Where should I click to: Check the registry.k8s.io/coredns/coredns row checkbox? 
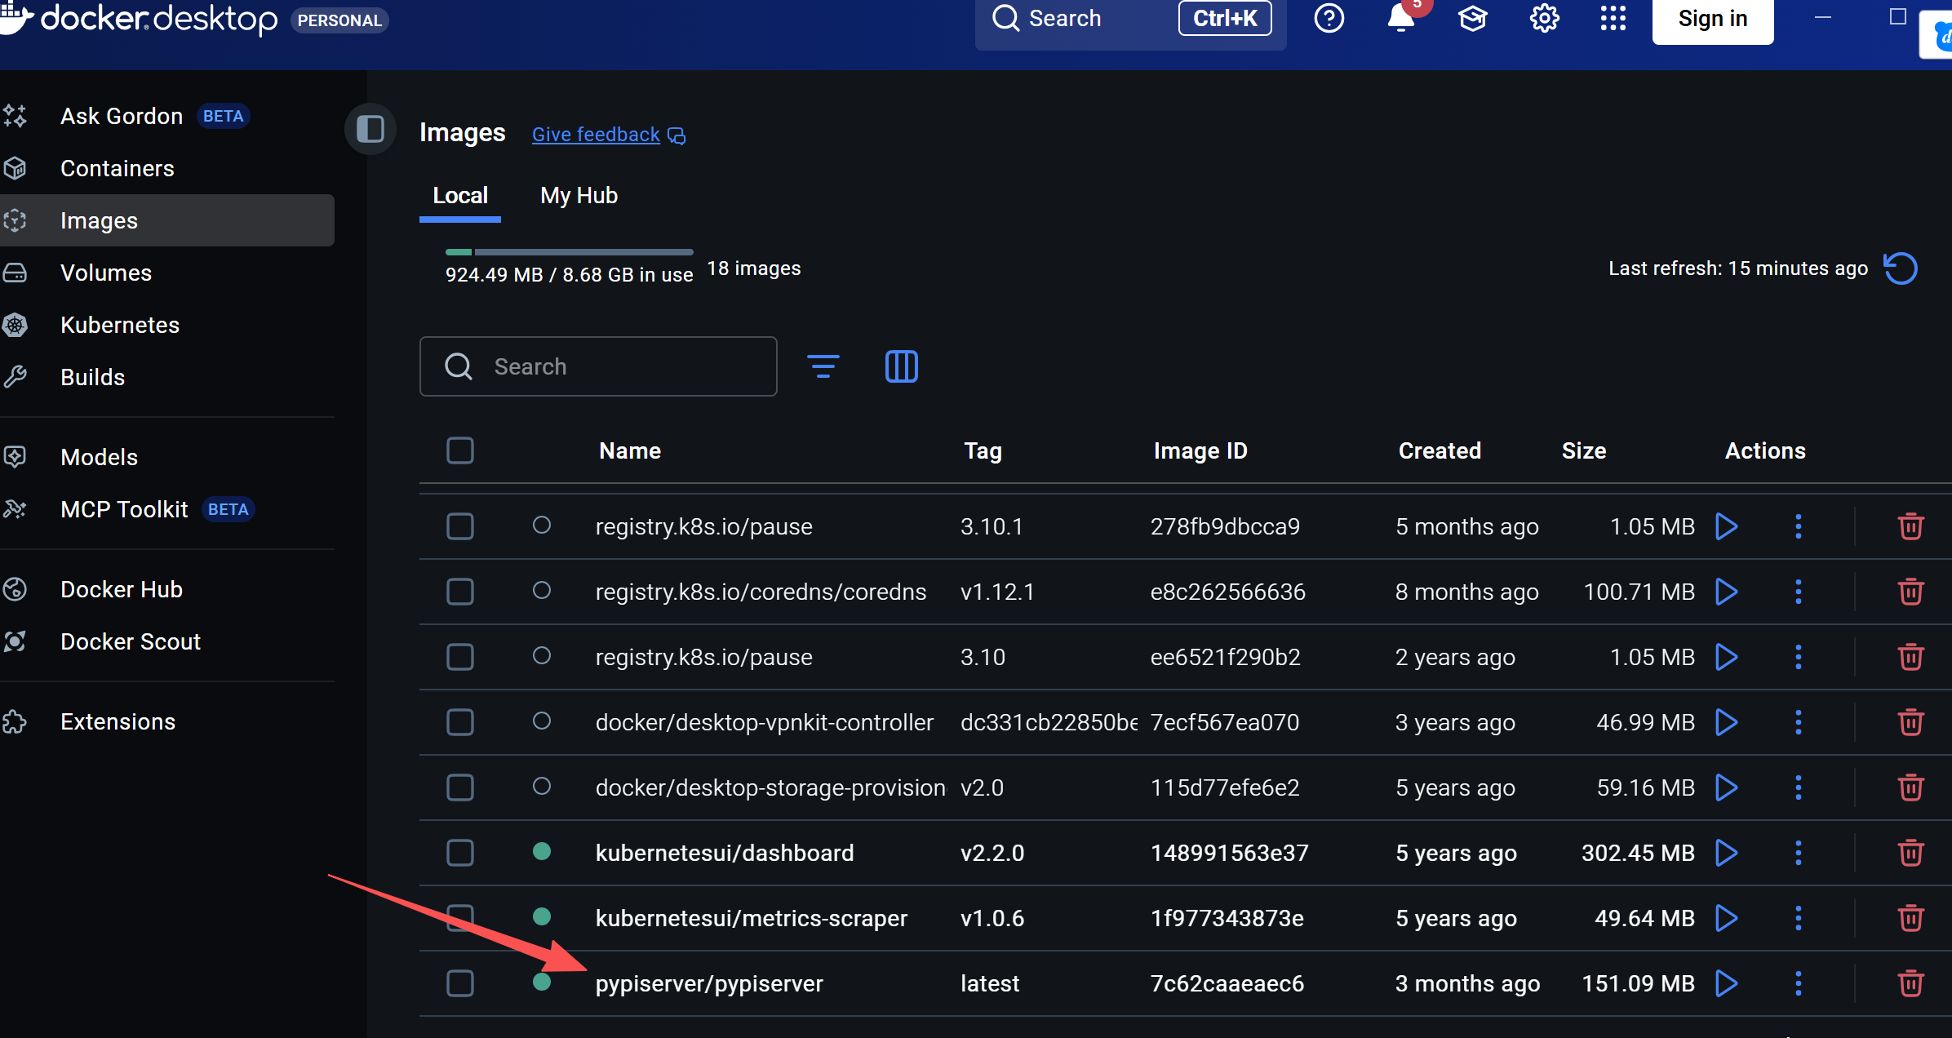coord(460,592)
